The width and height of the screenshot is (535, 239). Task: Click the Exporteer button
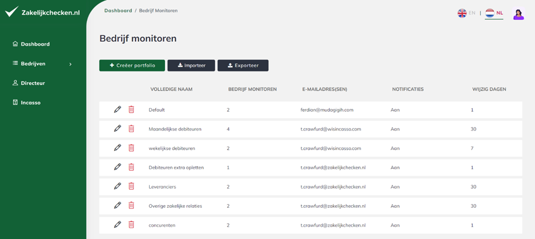tap(243, 65)
